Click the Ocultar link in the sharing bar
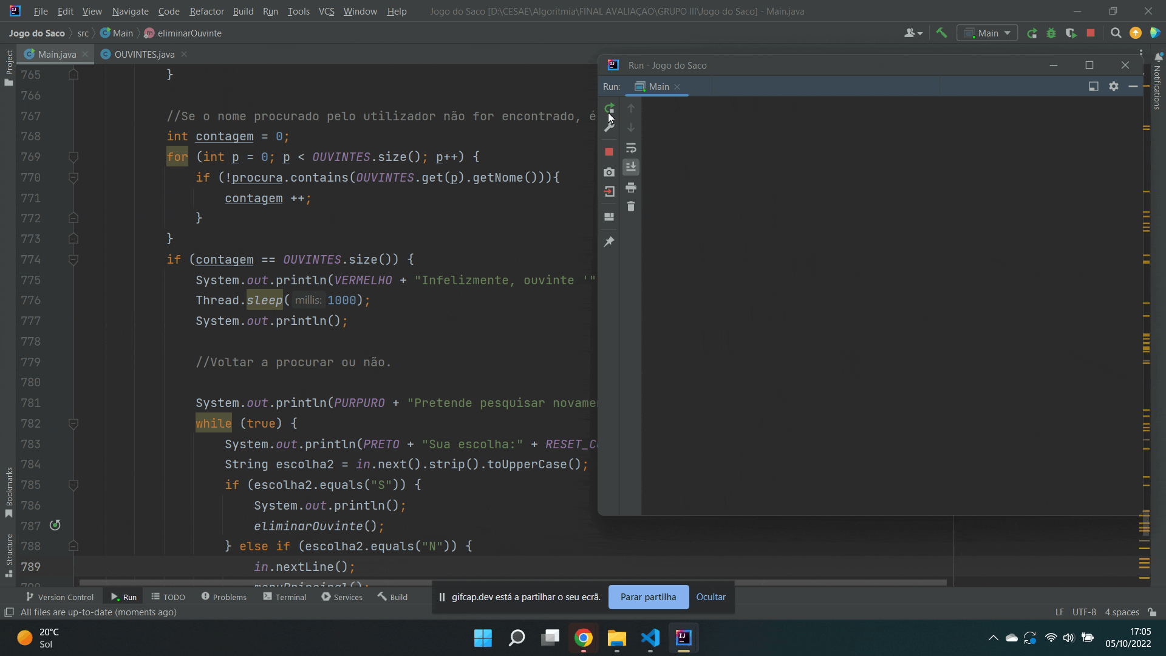Screen dimensions: 1166x656 (x=711, y=597)
